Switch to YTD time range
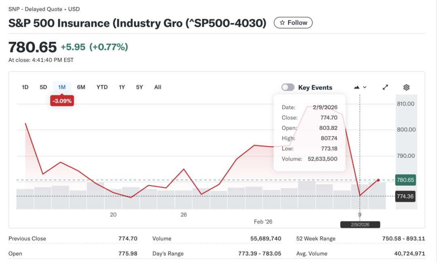 [102, 87]
